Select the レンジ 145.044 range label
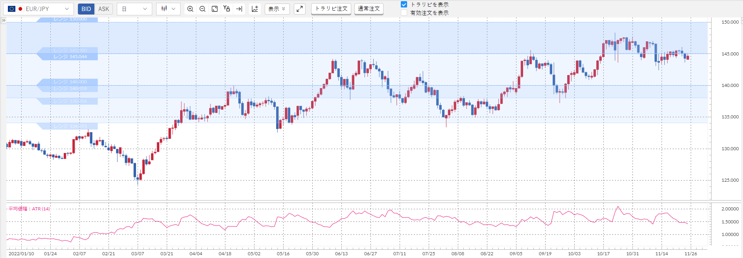Viewport: 743px width, 258px height. [70, 57]
